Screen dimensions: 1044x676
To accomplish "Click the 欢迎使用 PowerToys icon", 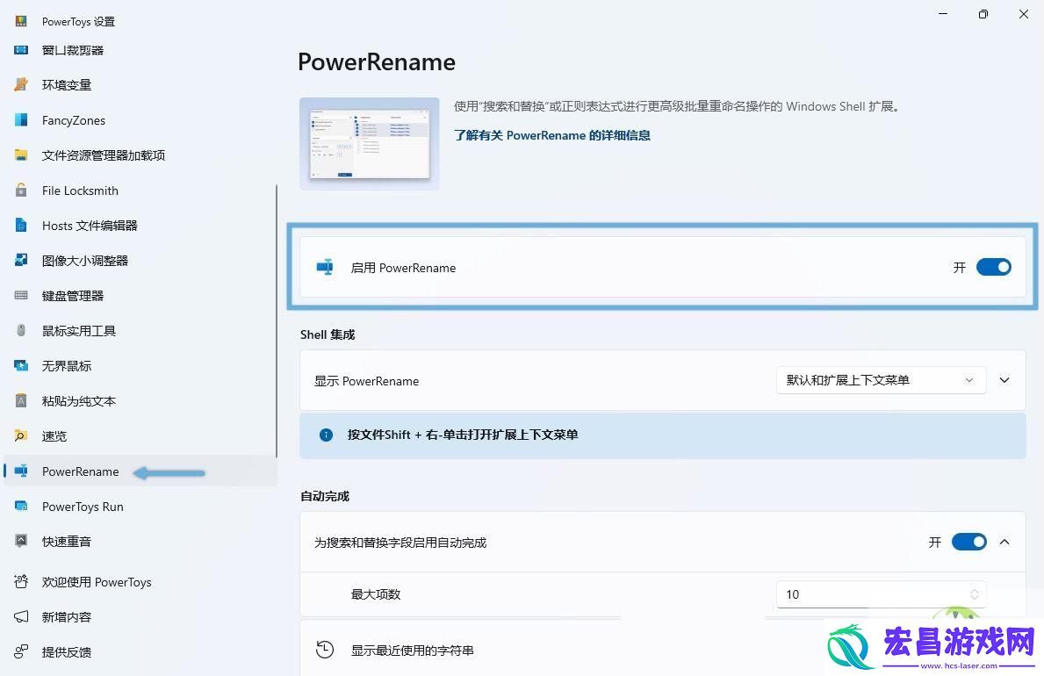I will [21, 581].
